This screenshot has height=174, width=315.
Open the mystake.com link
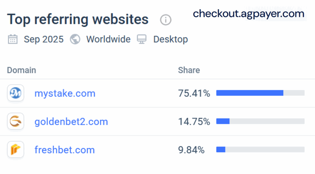coord(65,93)
